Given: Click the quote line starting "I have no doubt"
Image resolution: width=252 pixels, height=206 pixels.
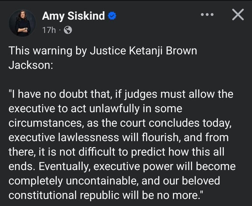Looking at the screenshot, I should pos(121,94).
